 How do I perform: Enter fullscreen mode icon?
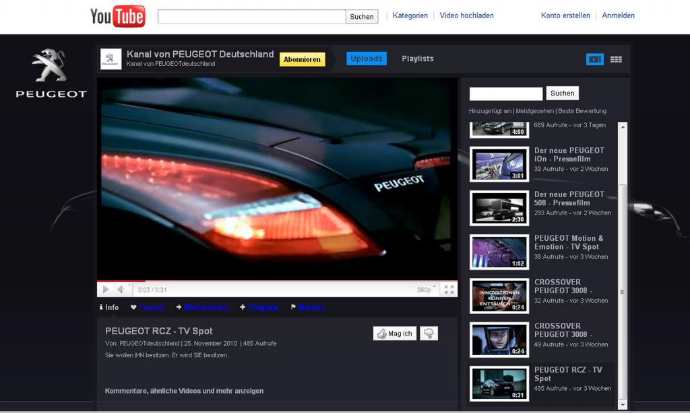click(x=449, y=289)
